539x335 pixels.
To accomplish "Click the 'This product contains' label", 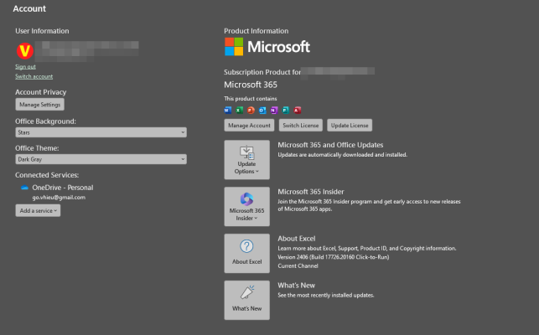I will coord(251,99).
